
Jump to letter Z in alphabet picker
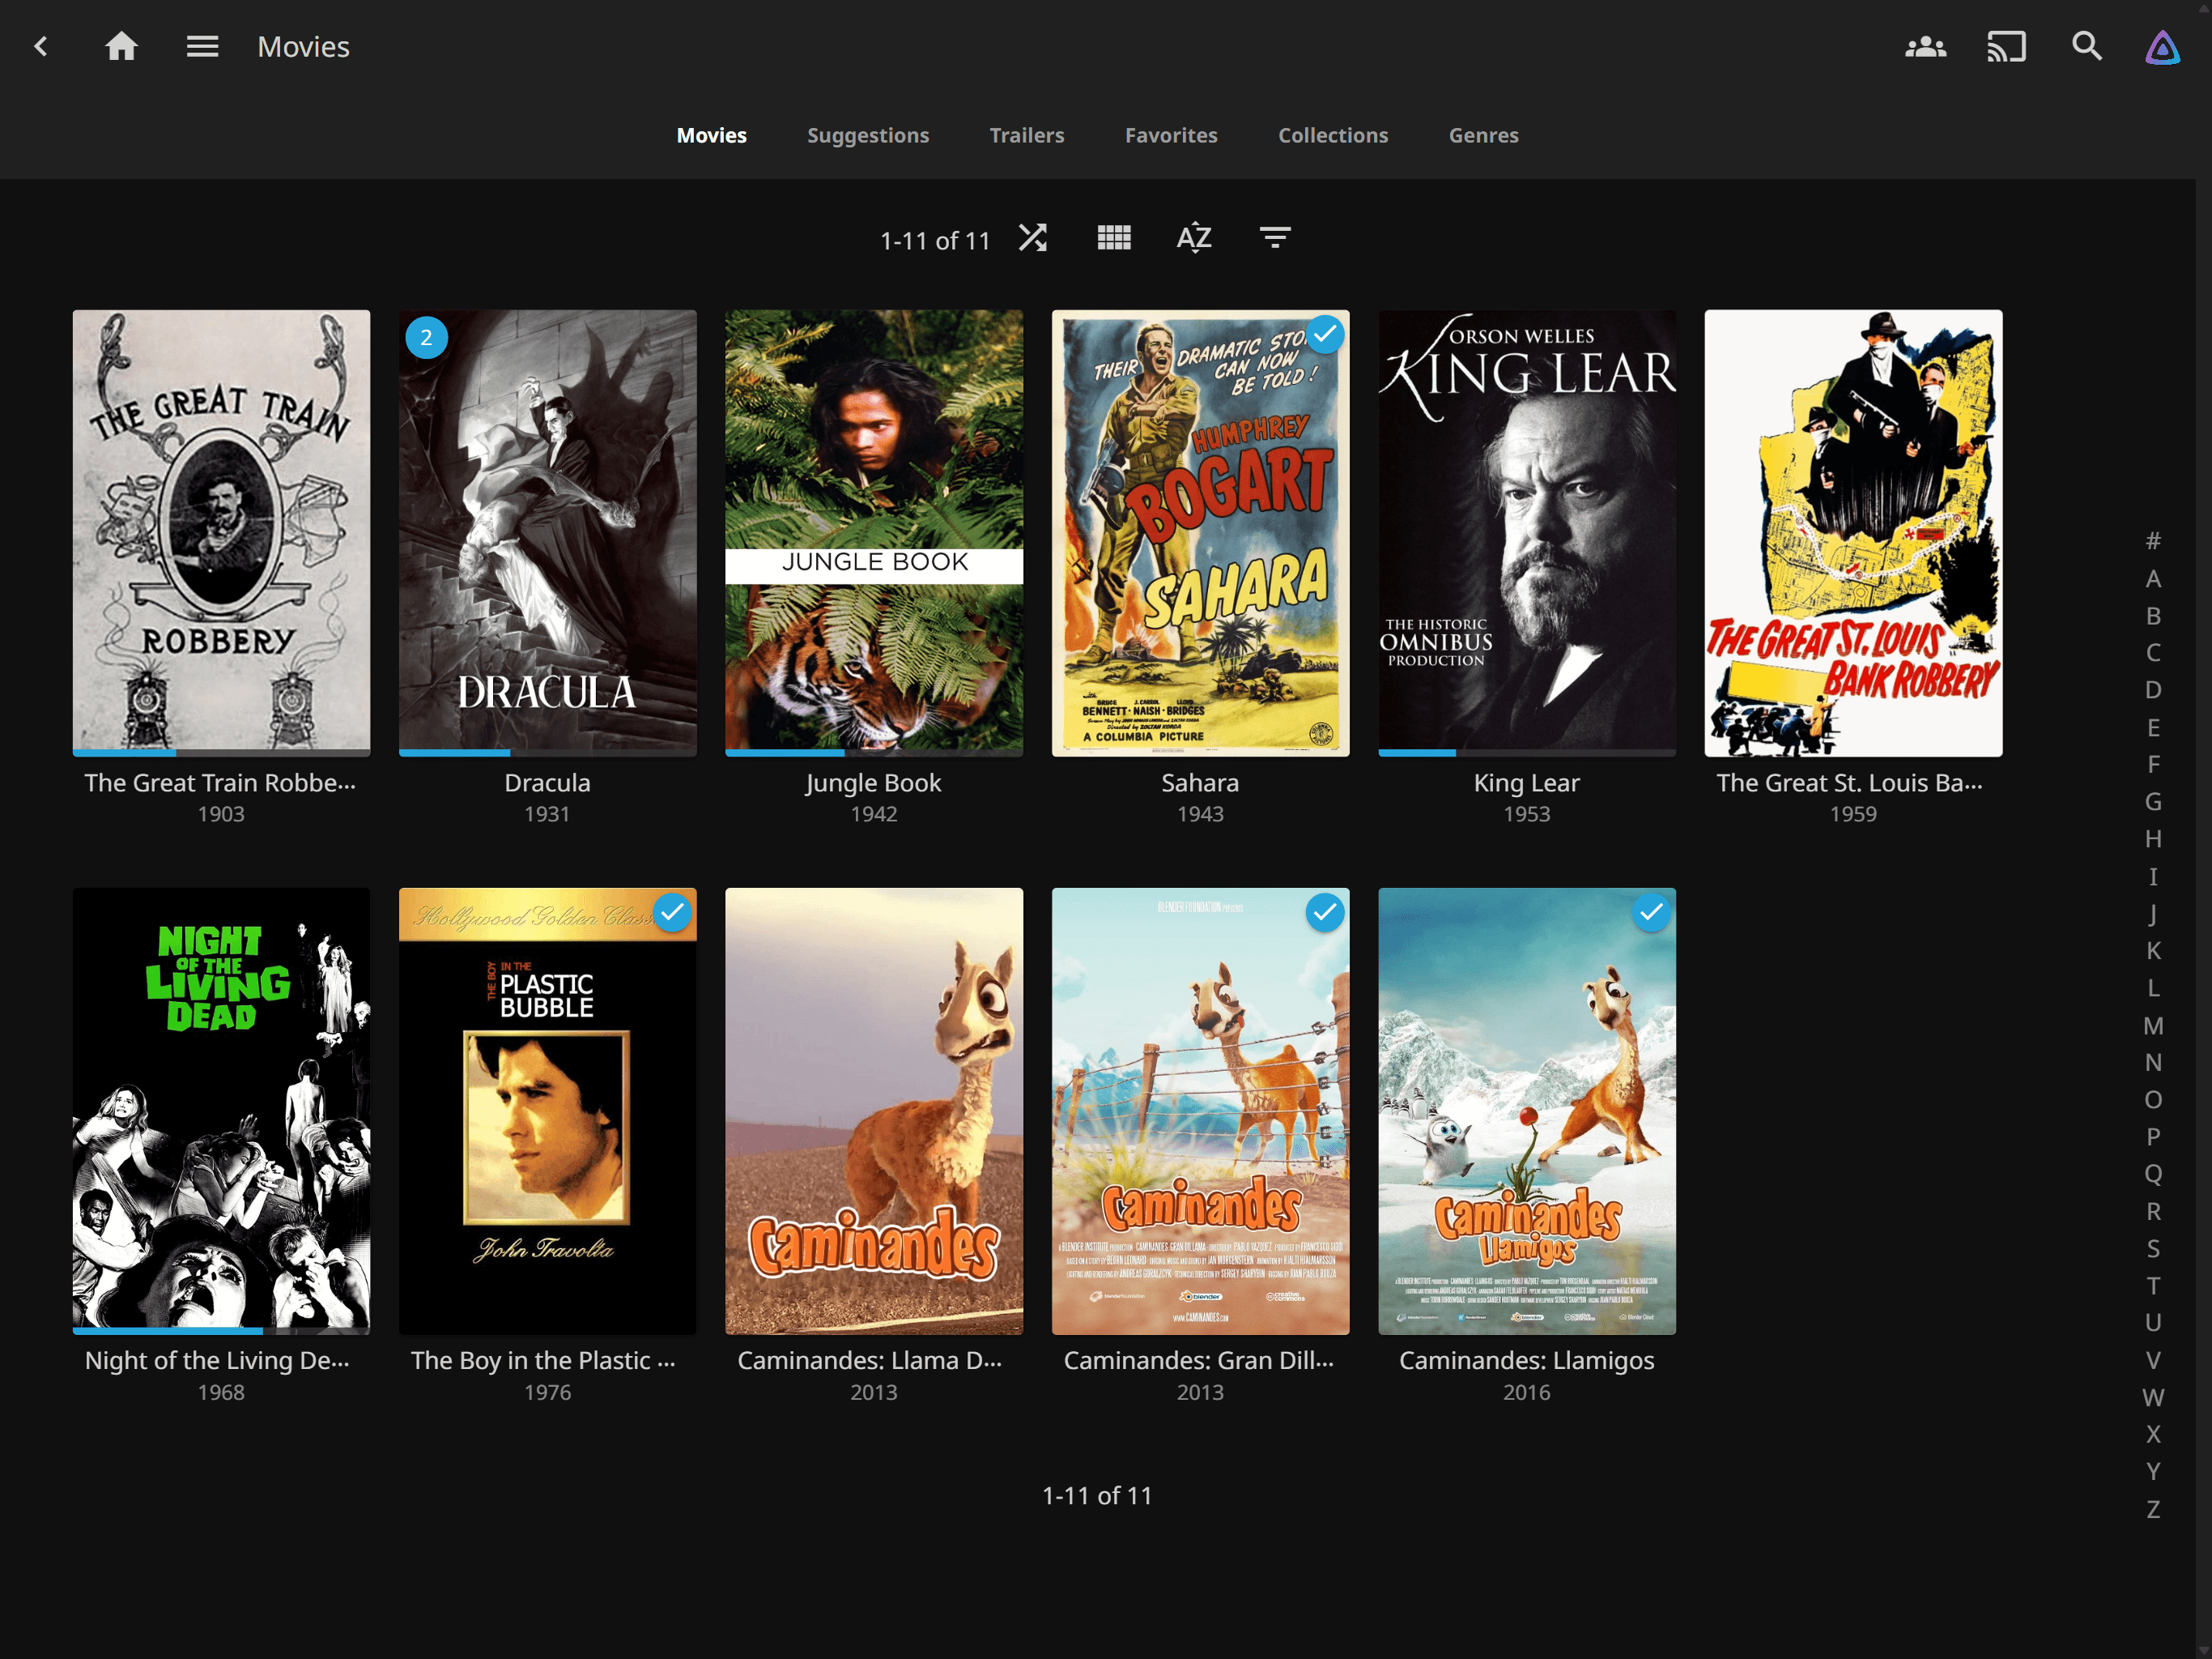2153,1509
